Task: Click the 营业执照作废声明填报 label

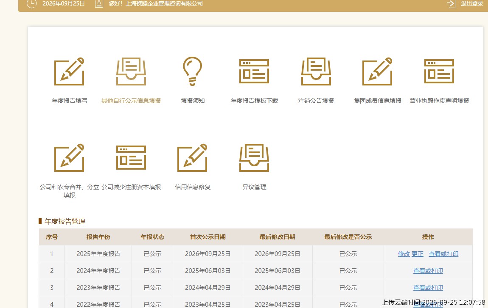Action: coord(439,101)
